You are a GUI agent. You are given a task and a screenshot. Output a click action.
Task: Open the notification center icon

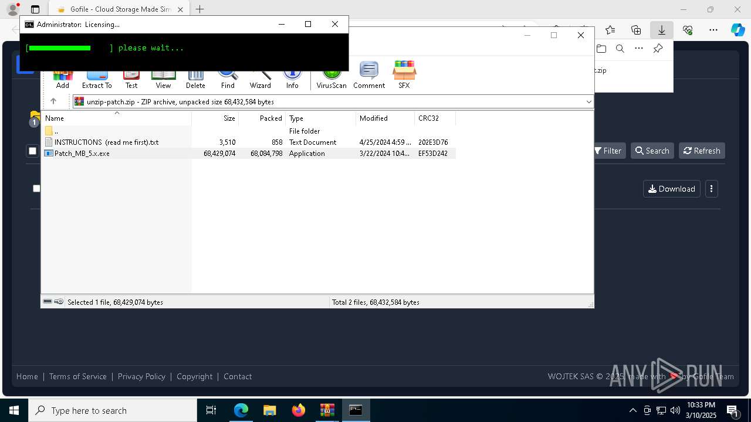tap(732, 410)
